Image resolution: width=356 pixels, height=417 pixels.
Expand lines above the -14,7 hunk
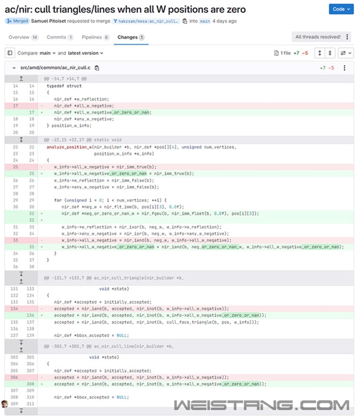tap(21, 78)
